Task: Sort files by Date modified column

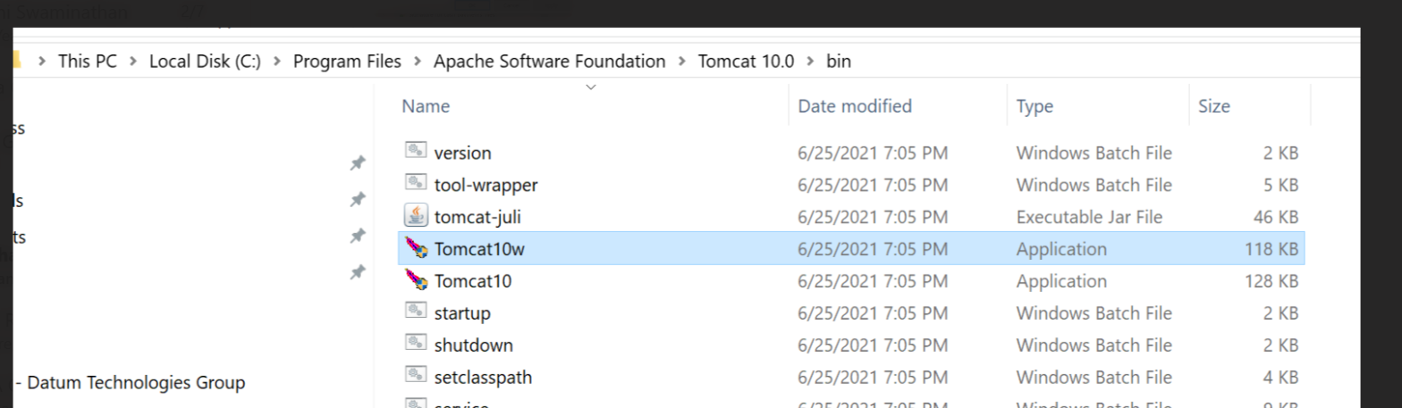Action: (854, 106)
